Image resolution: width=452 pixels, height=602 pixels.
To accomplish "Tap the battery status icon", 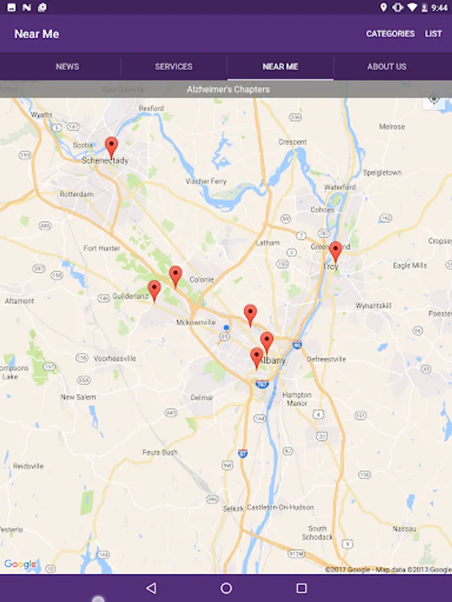I will (425, 7).
